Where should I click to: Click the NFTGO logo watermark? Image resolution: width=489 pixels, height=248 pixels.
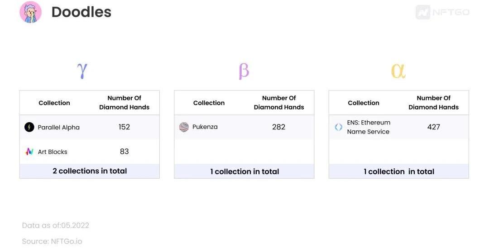pos(442,12)
